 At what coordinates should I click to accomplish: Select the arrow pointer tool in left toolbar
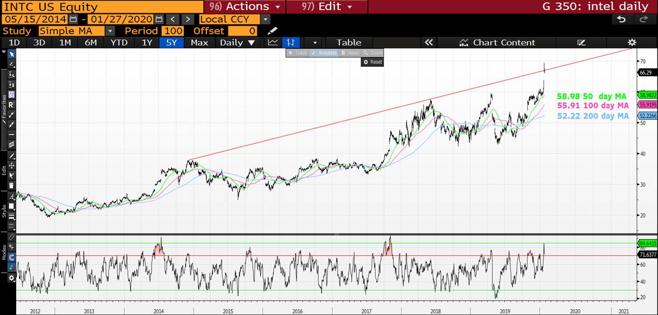pos(11,54)
